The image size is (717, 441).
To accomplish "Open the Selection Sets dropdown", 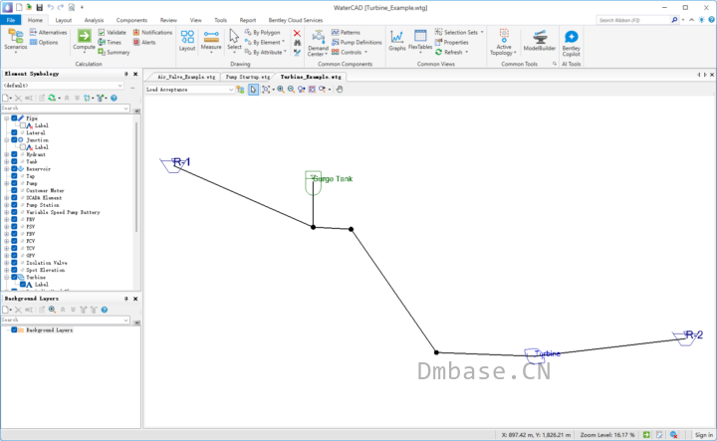I will coord(459,33).
